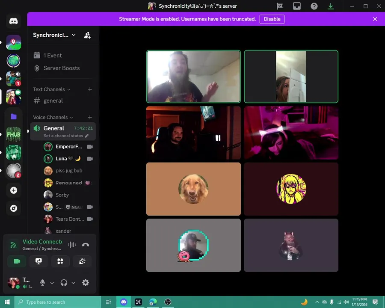
Task: Focus the yellow anime avatar tile
Action: (x=291, y=189)
